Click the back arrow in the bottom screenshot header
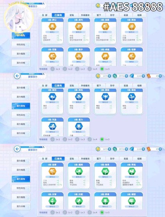This screenshot has height=217, width=165. click(17, 149)
